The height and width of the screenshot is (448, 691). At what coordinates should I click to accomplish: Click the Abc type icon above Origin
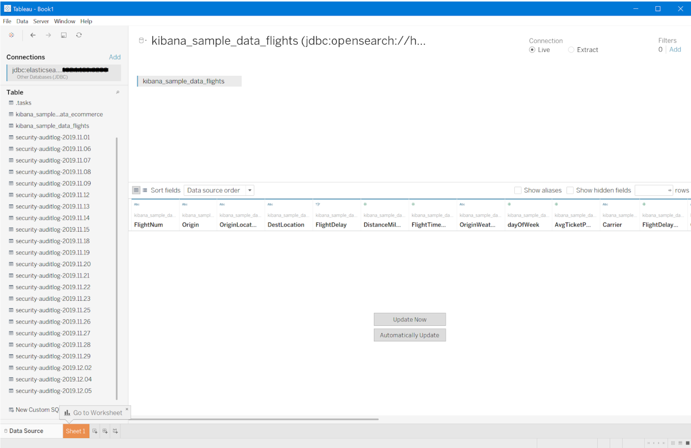[x=185, y=204]
